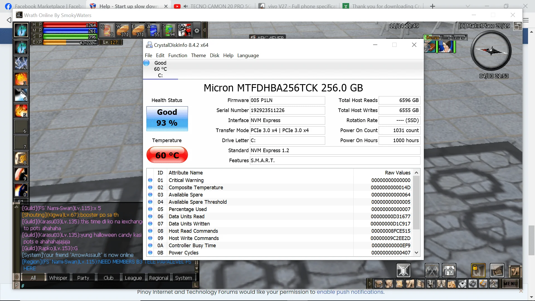This screenshot has height=301, width=535.
Task: Switch chat to the Club tab
Action: coord(109,278)
